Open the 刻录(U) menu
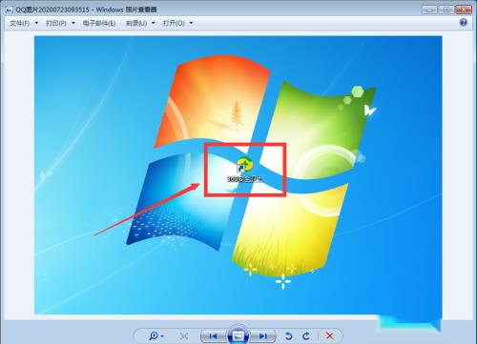This screenshot has height=344, width=477. (136, 23)
